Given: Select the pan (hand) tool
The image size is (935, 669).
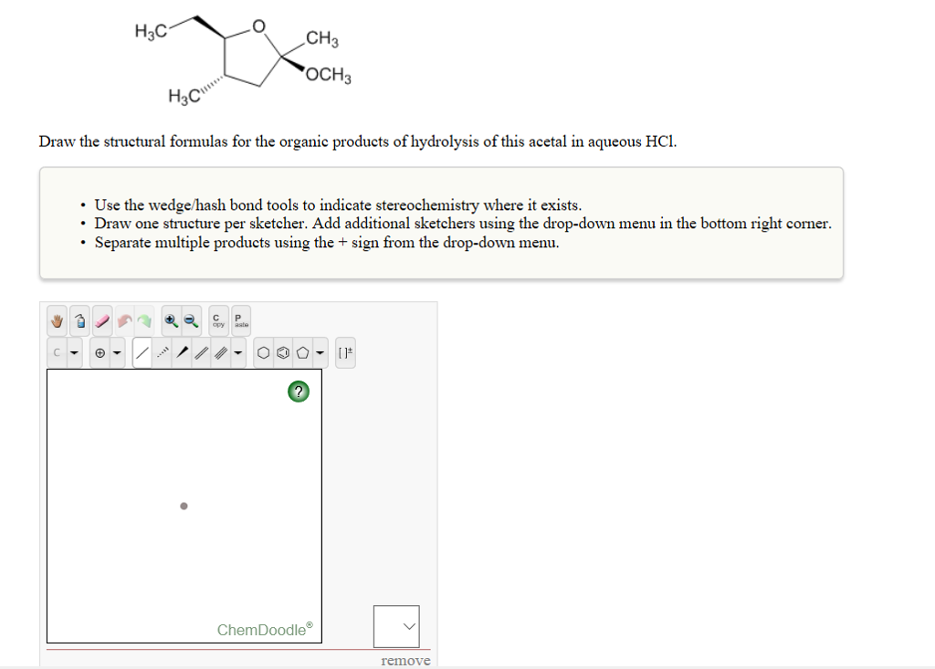Looking at the screenshot, I should pos(55,320).
